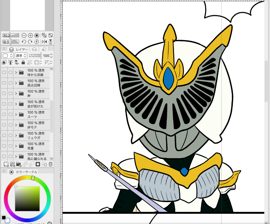The height and width of the screenshot is (224, 270).
Task: Zoom in using the navigator plus icon
Action: 30,36
